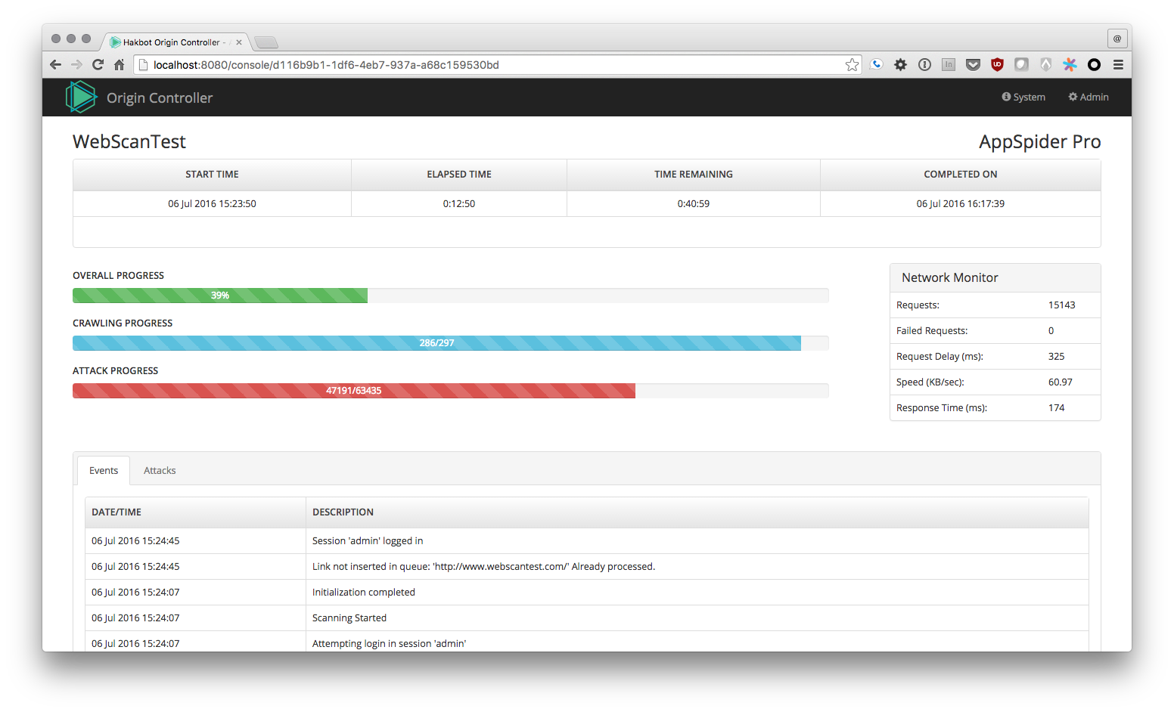
Task: Click the page info icon in address bar
Action: [143, 65]
